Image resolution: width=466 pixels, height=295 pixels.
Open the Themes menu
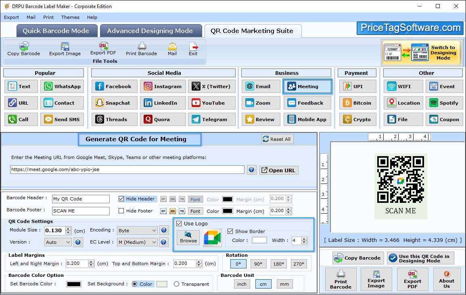click(x=71, y=17)
